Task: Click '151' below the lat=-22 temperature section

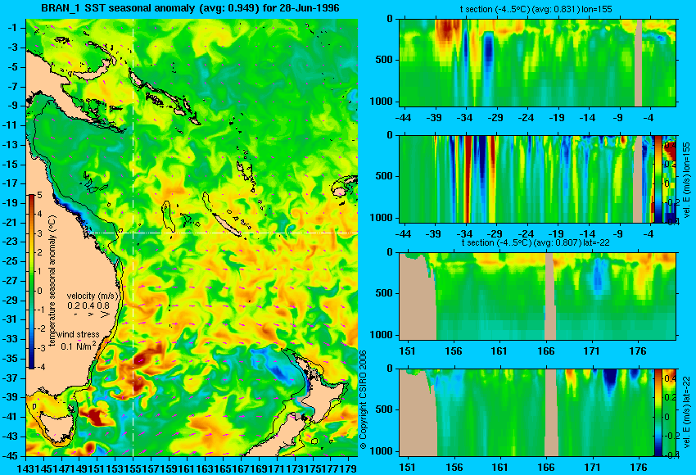Action: tap(408, 351)
